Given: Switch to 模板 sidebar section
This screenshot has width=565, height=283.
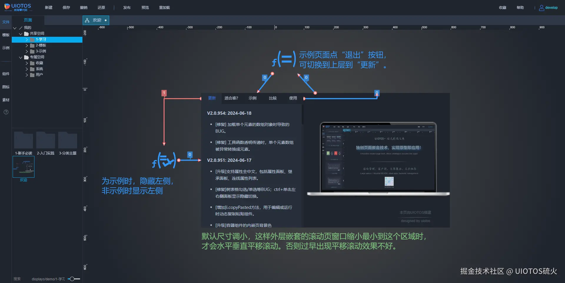Looking at the screenshot, I should pyautogui.click(x=6, y=35).
